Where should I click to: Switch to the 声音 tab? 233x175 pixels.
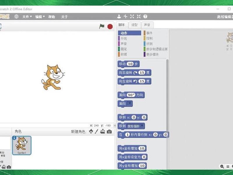(147, 25)
